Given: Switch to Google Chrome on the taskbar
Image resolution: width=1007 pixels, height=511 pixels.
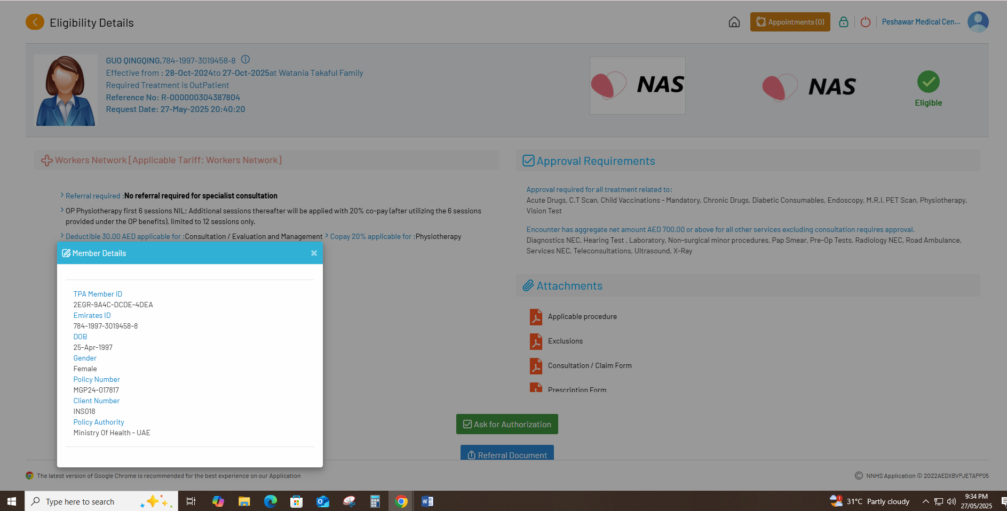Looking at the screenshot, I should [401, 501].
